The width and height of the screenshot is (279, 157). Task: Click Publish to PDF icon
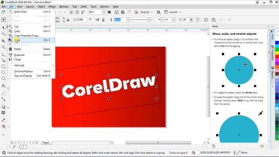[x=83, y=12]
